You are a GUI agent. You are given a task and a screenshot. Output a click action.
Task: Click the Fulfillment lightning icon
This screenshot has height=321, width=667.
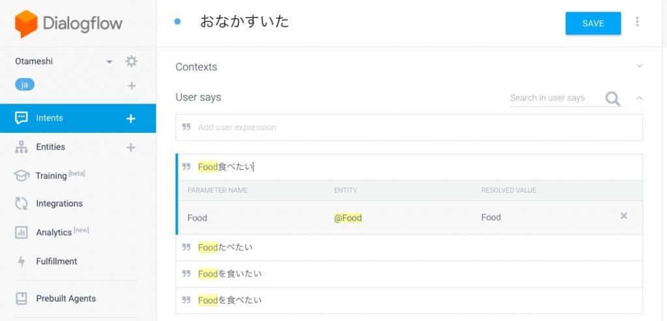click(x=21, y=262)
